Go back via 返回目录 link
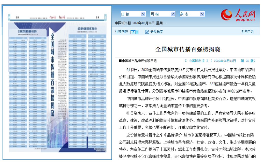This screenshot has width=263, height=162. pyautogui.click(x=247, y=32)
